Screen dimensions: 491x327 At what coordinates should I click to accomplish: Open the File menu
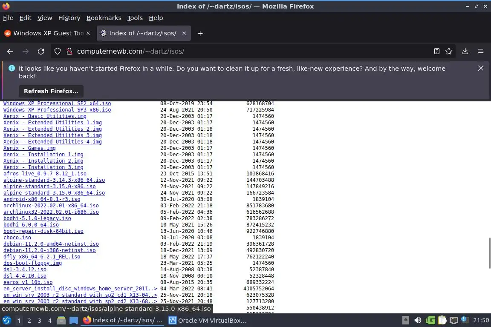click(8, 18)
